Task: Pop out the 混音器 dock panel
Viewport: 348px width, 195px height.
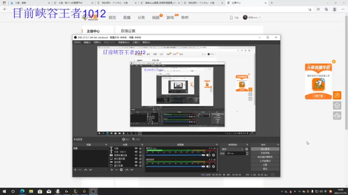Action: point(217,145)
